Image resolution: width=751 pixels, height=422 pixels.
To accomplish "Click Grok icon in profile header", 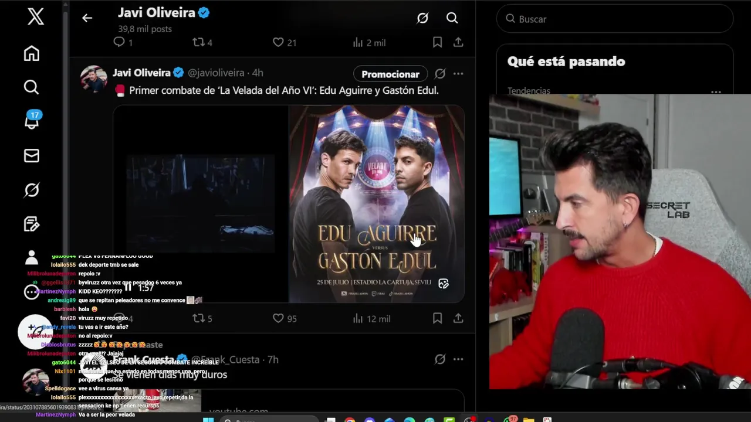I will [x=422, y=18].
